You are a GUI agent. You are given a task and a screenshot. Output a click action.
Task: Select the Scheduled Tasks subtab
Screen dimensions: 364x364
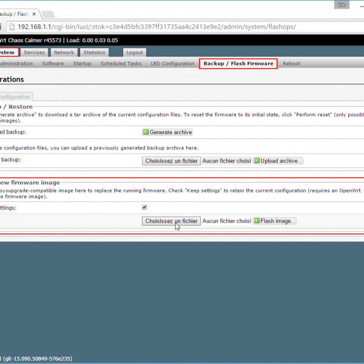[x=121, y=64]
